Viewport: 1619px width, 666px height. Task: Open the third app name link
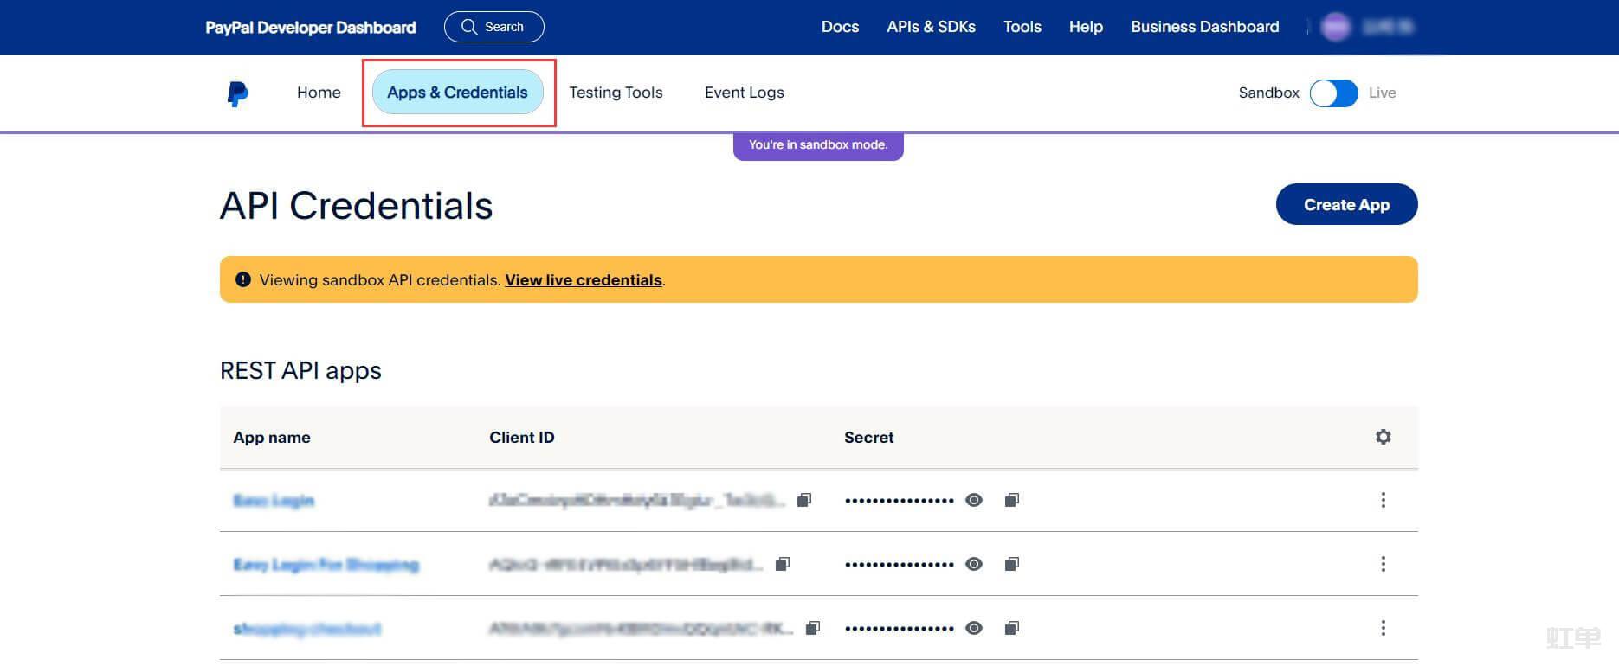pos(307,628)
